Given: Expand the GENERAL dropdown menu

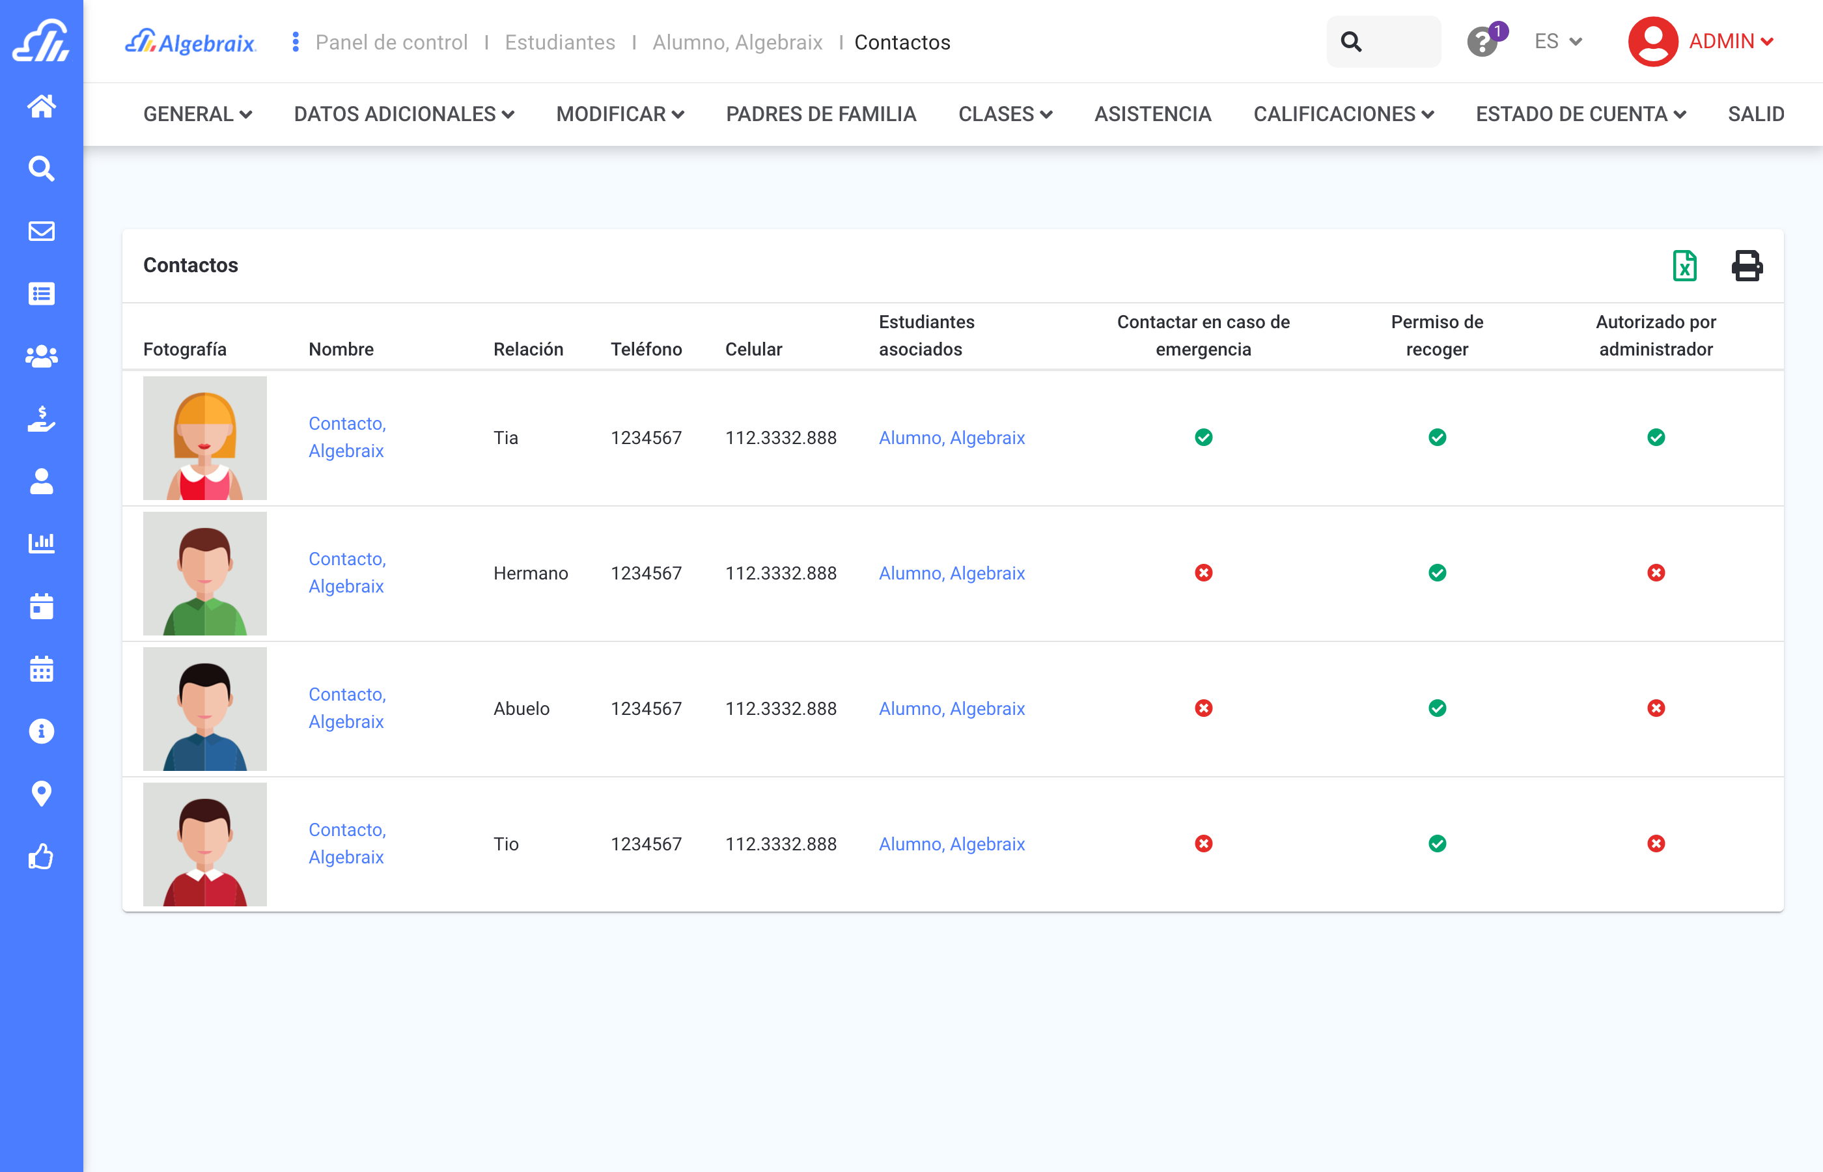Looking at the screenshot, I should click(x=197, y=114).
